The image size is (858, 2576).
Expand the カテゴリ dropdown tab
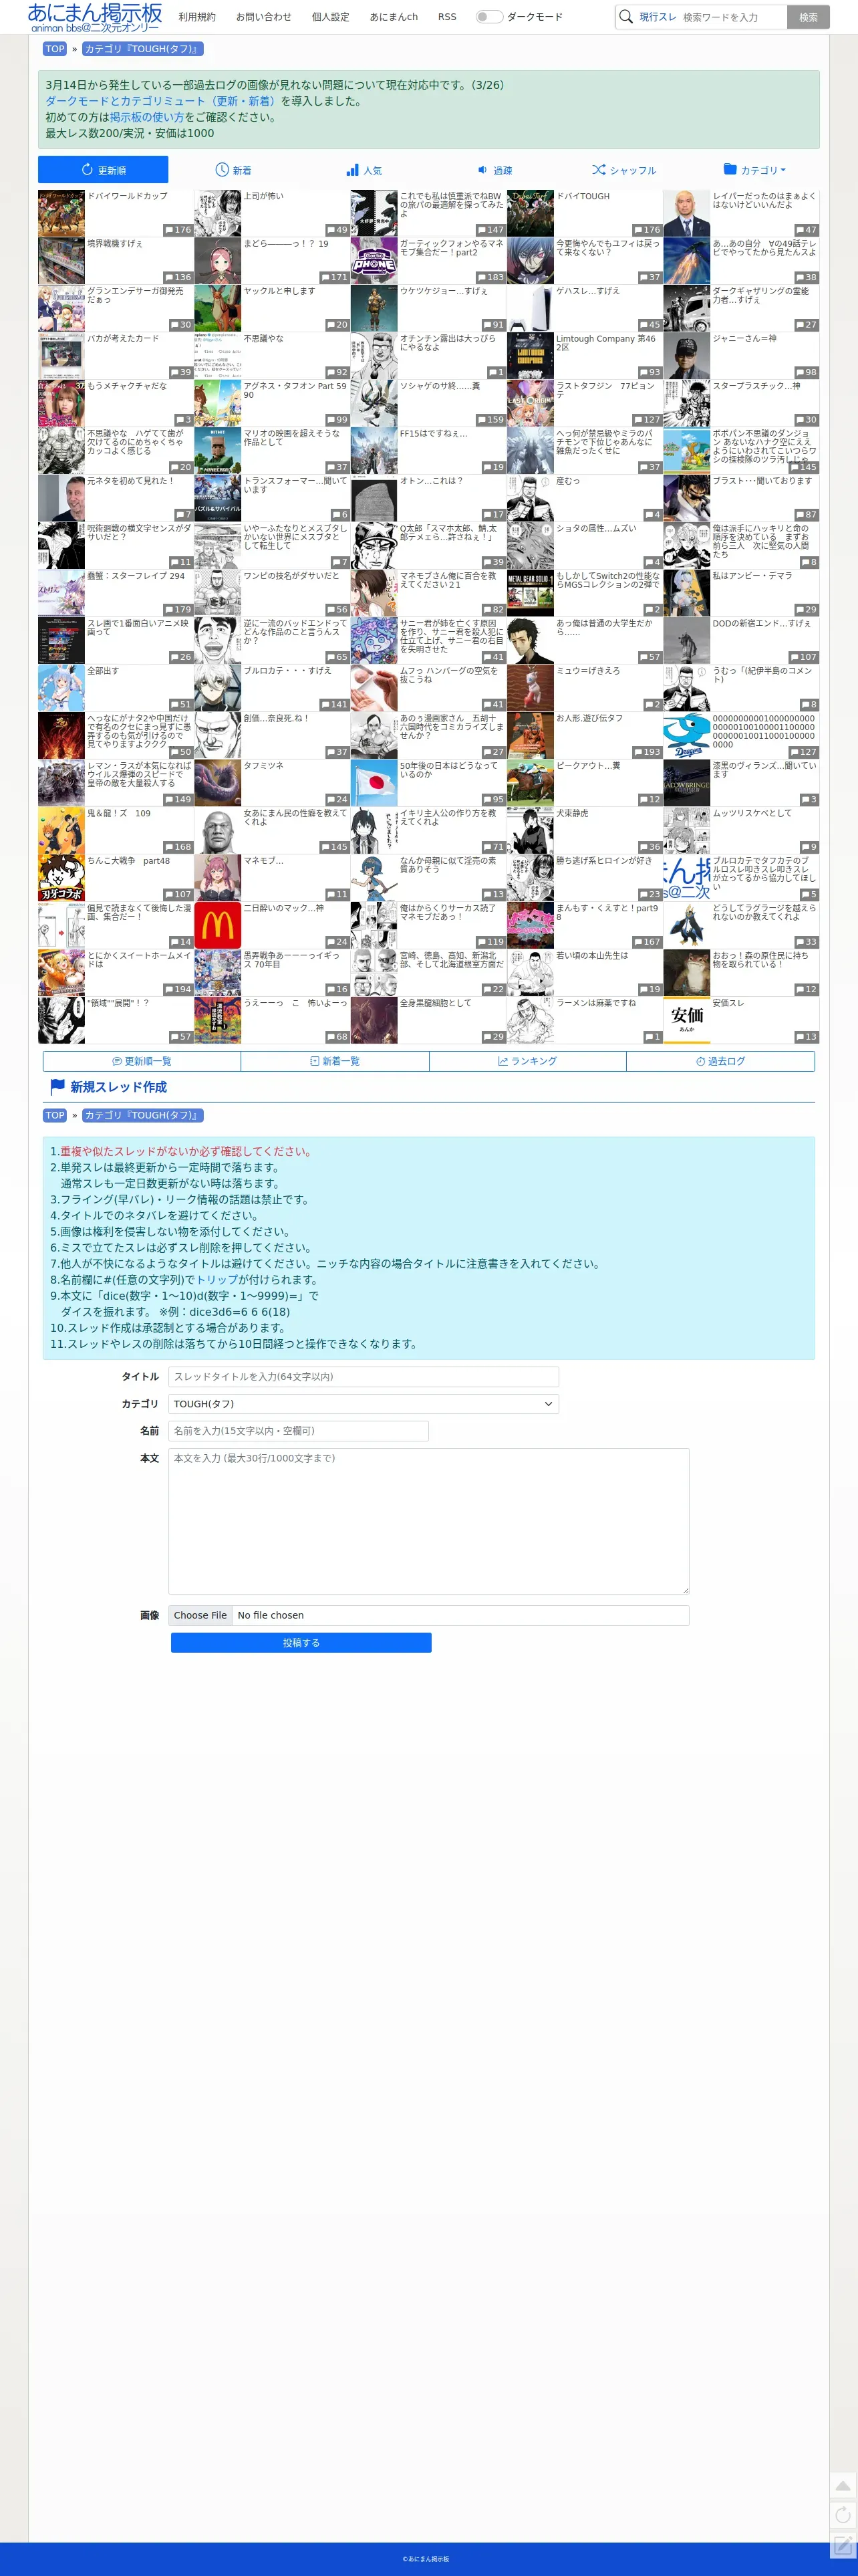tap(754, 170)
